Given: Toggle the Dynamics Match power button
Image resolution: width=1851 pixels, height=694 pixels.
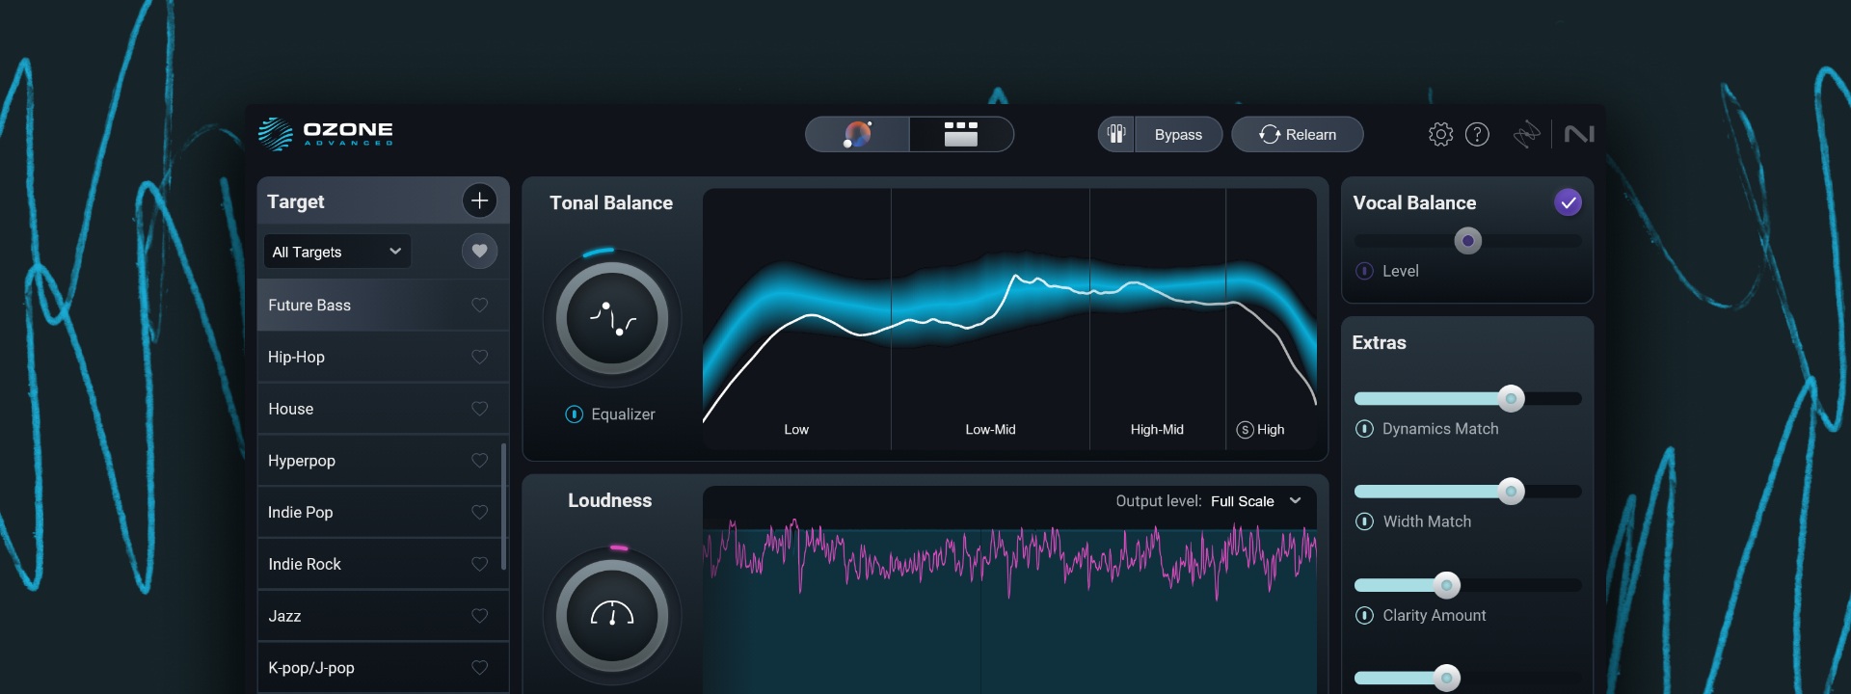Looking at the screenshot, I should tap(1364, 429).
